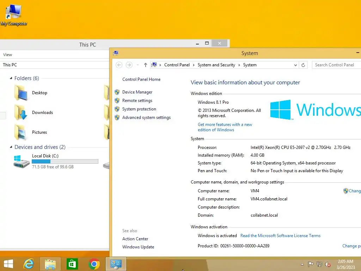Refresh the System control panel page

(303, 65)
